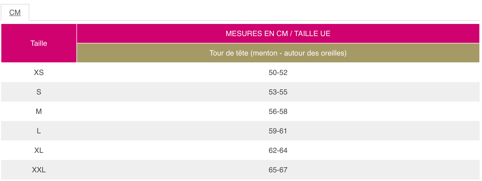Click the 50-52 measurement value
This screenshot has height=181, width=482.
pyautogui.click(x=278, y=73)
